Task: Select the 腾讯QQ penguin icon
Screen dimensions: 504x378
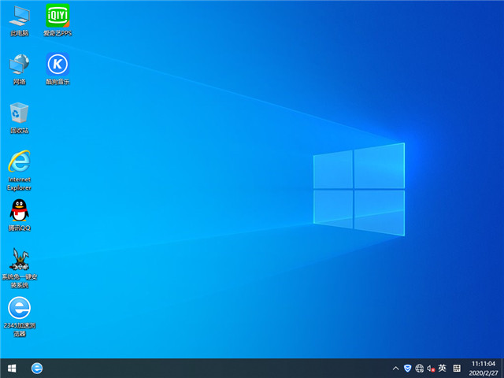Action: pos(19,211)
